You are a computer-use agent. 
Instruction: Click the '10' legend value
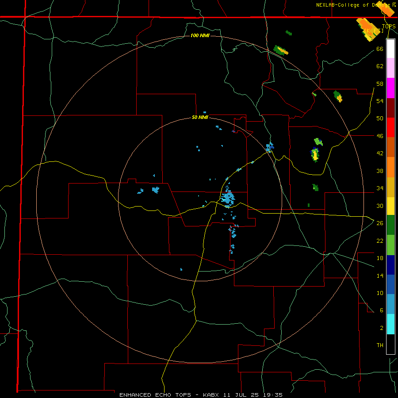click(380, 293)
